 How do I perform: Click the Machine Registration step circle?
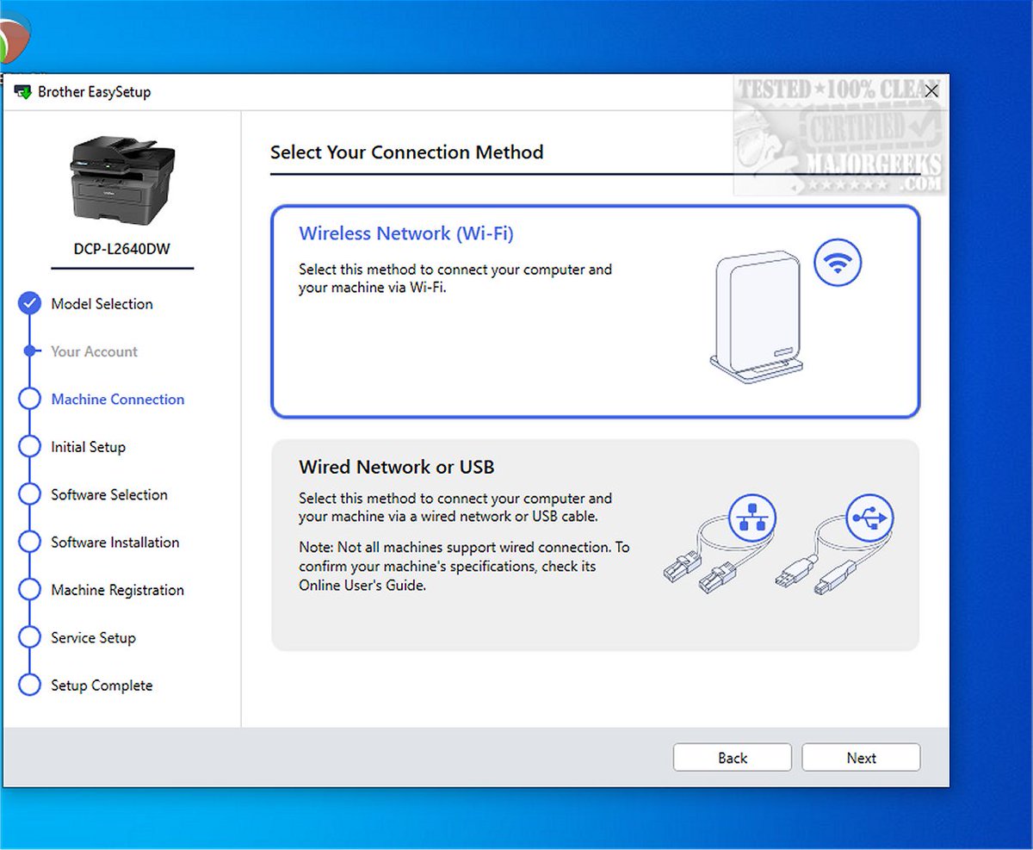[30, 590]
